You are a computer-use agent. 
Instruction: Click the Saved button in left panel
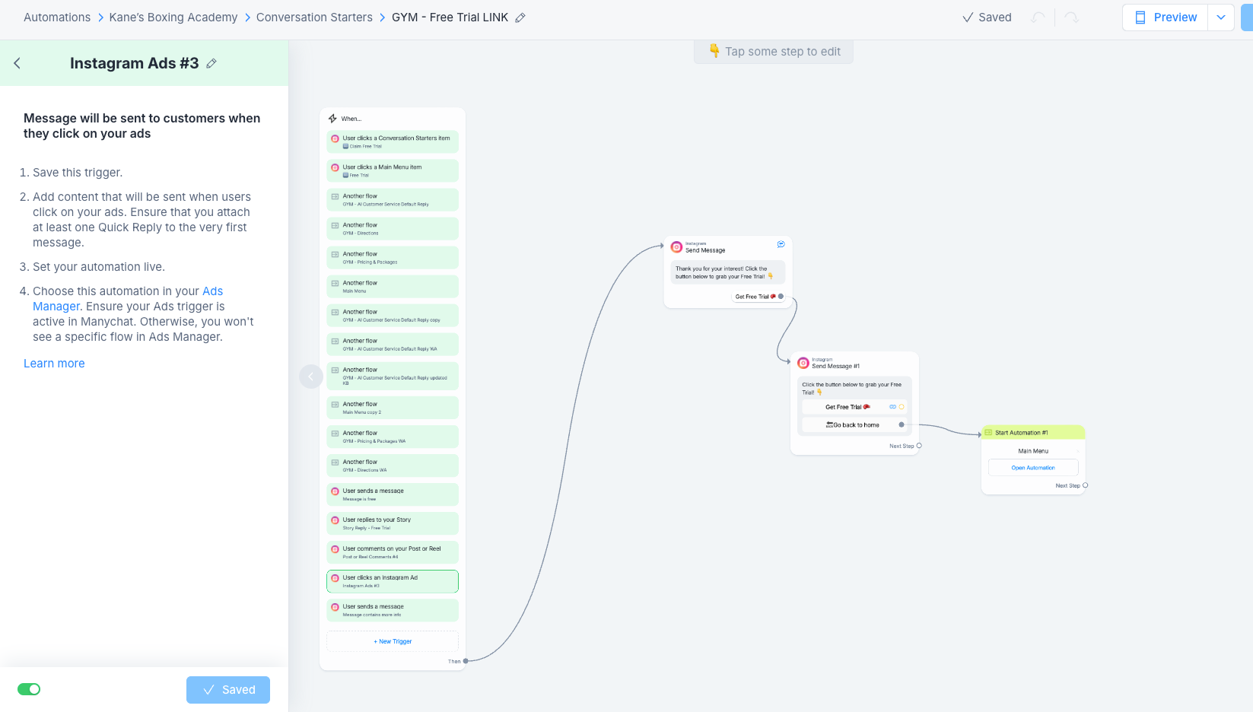(228, 690)
